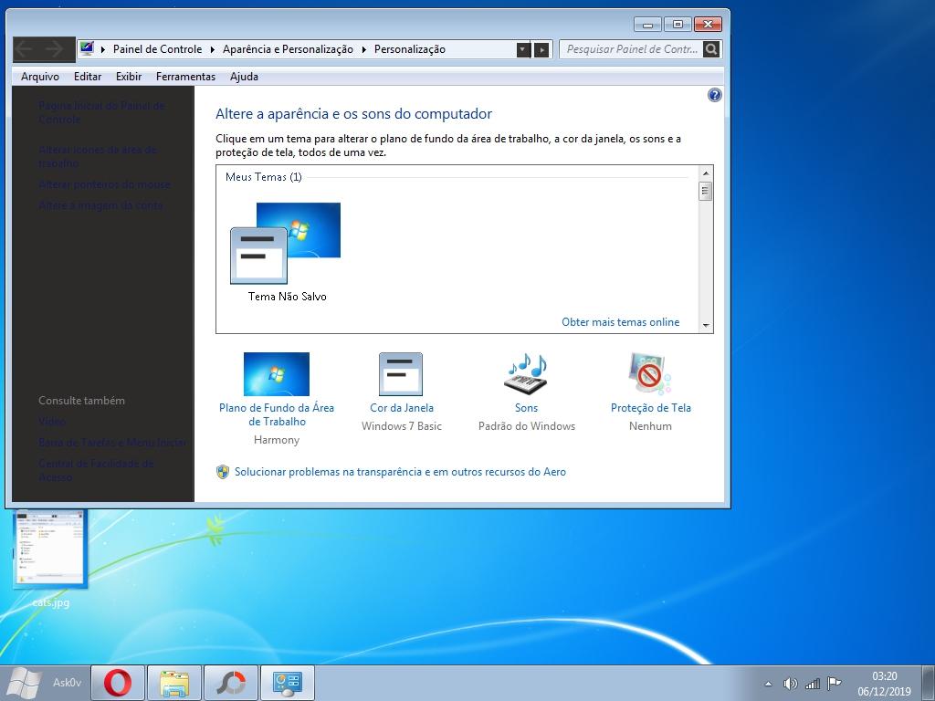The image size is (935, 701).
Task: Open the circular gray-orange app on taskbar
Action: [231, 683]
